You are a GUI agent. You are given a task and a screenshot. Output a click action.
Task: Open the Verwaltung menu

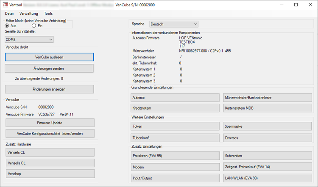(28, 14)
